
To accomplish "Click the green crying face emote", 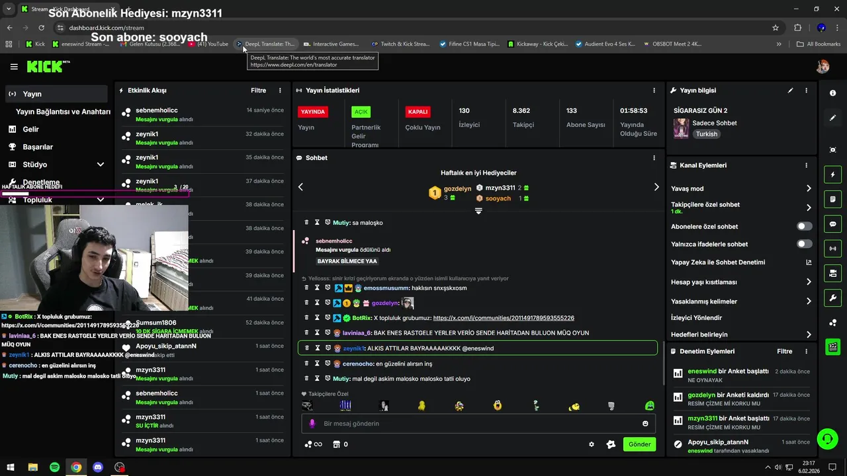I will point(649,405).
